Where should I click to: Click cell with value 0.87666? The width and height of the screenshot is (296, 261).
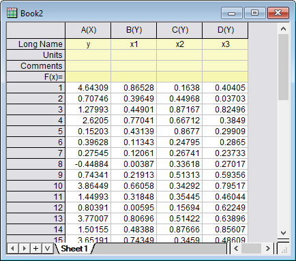point(179,230)
